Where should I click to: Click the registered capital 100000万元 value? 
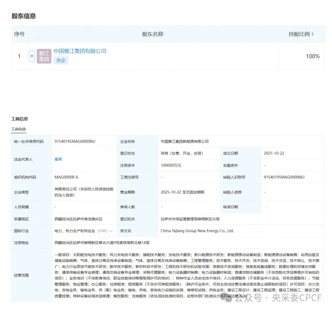coord(171,165)
